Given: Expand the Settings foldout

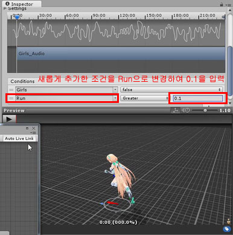Looking at the screenshot, I should (x=5, y=8).
